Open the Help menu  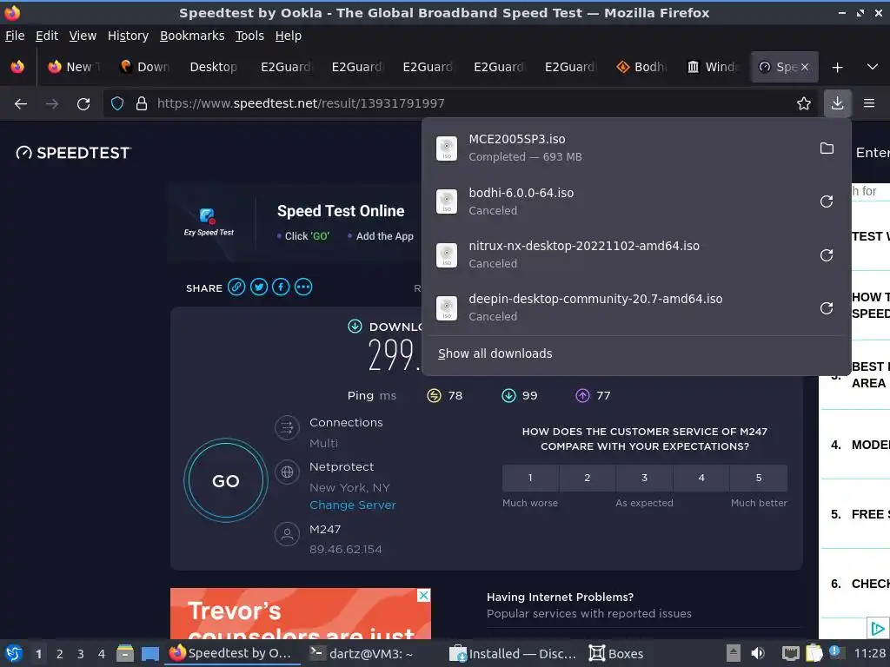coord(289,36)
